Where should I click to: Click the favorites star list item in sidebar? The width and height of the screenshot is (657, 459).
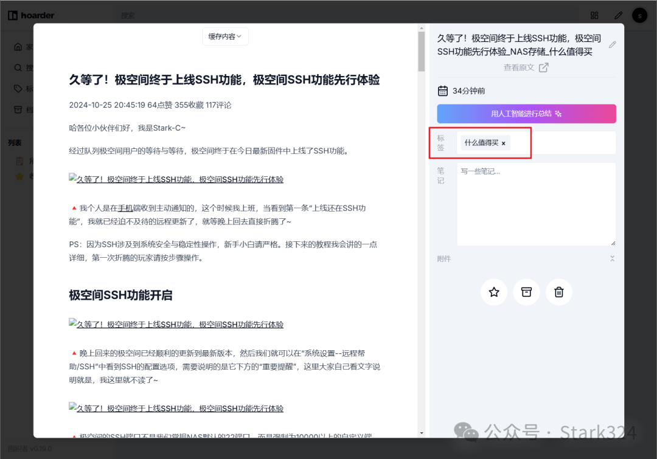click(x=19, y=176)
